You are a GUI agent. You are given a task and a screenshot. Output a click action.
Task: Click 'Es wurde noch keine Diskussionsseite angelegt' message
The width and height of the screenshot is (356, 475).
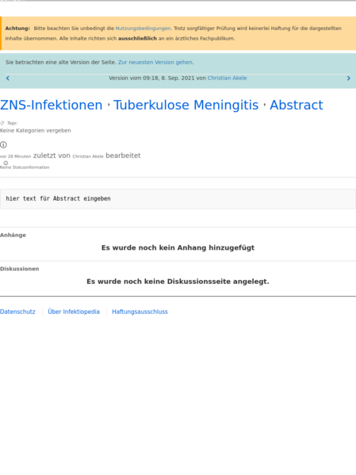(x=178, y=282)
